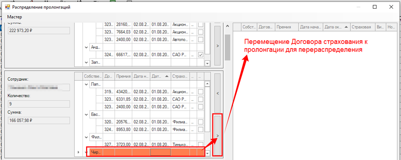Viewport: 401px width, 160px height.
Task: Collapse the Евс... group node
Action: coord(86,114)
